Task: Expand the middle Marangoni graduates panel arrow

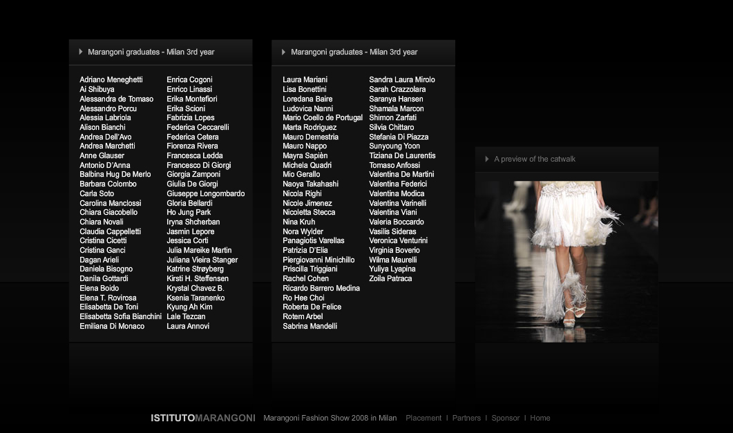Action: [x=283, y=52]
